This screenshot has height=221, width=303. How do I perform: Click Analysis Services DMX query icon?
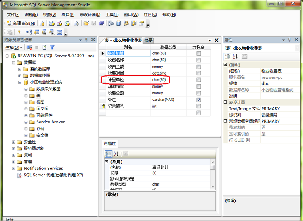59,23
